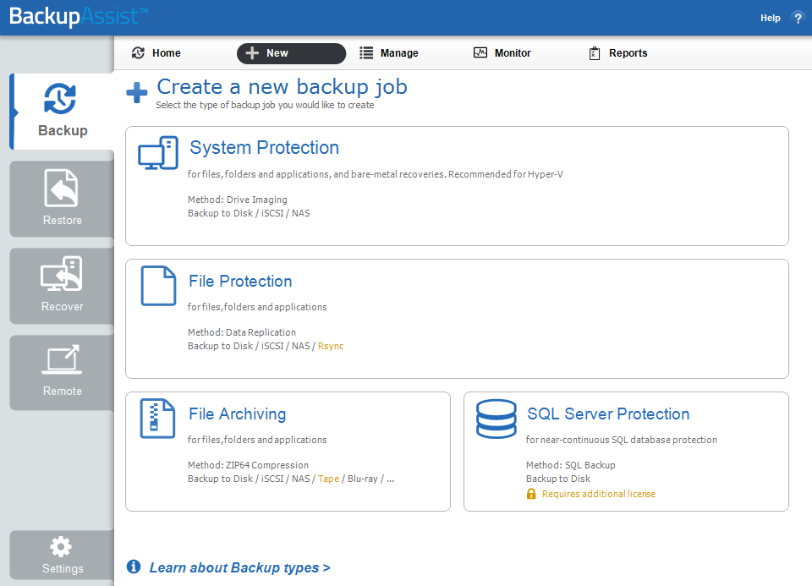The height and width of the screenshot is (586, 812).
Task: Go to the Monitor tab
Action: 502,52
